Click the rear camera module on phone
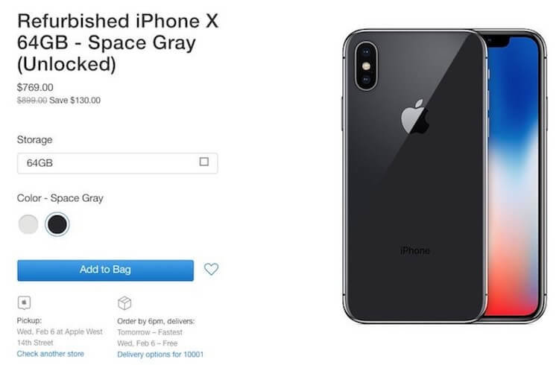 click(366, 66)
